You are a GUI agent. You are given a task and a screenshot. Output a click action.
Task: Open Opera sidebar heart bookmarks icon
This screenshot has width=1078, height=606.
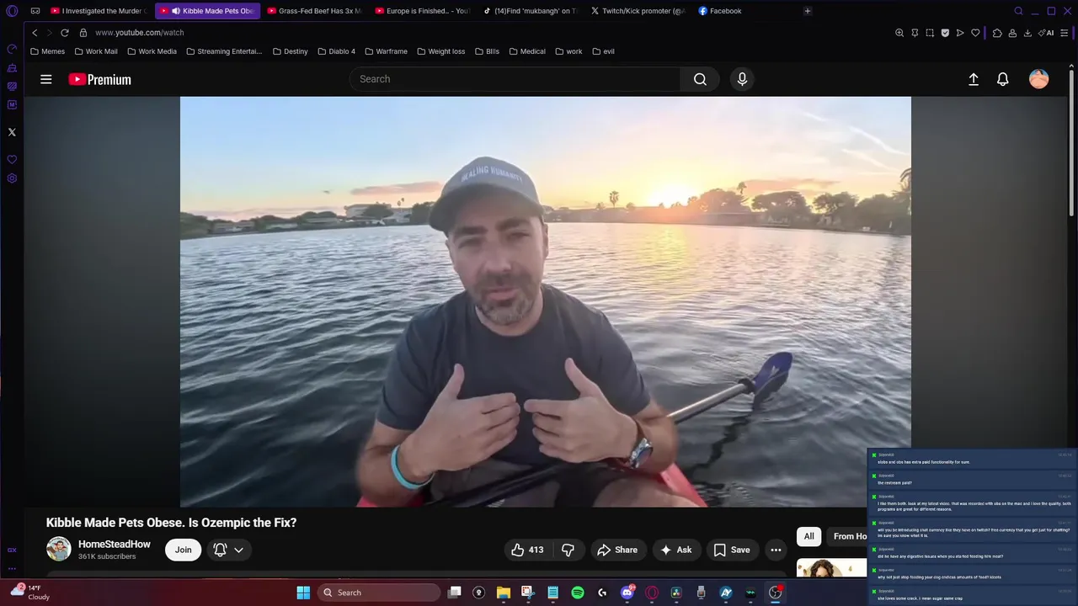(x=12, y=159)
